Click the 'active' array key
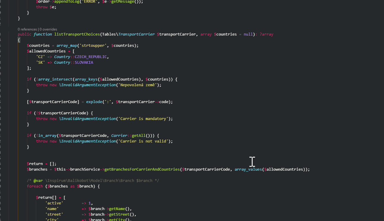This screenshot has height=221, width=384. coord(54,203)
